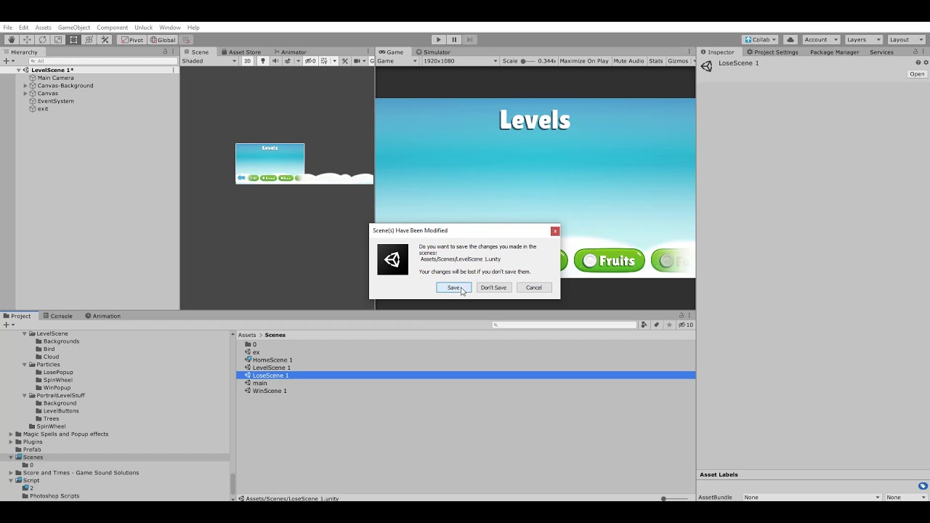Toggle Pivot handle position
930x523 pixels.
point(132,40)
